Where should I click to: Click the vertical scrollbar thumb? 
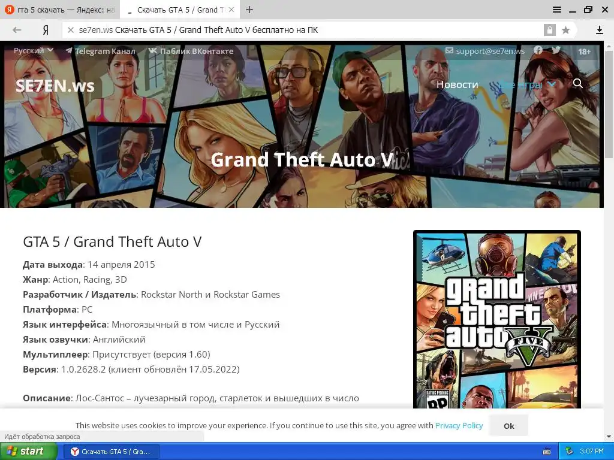(609, 104)
